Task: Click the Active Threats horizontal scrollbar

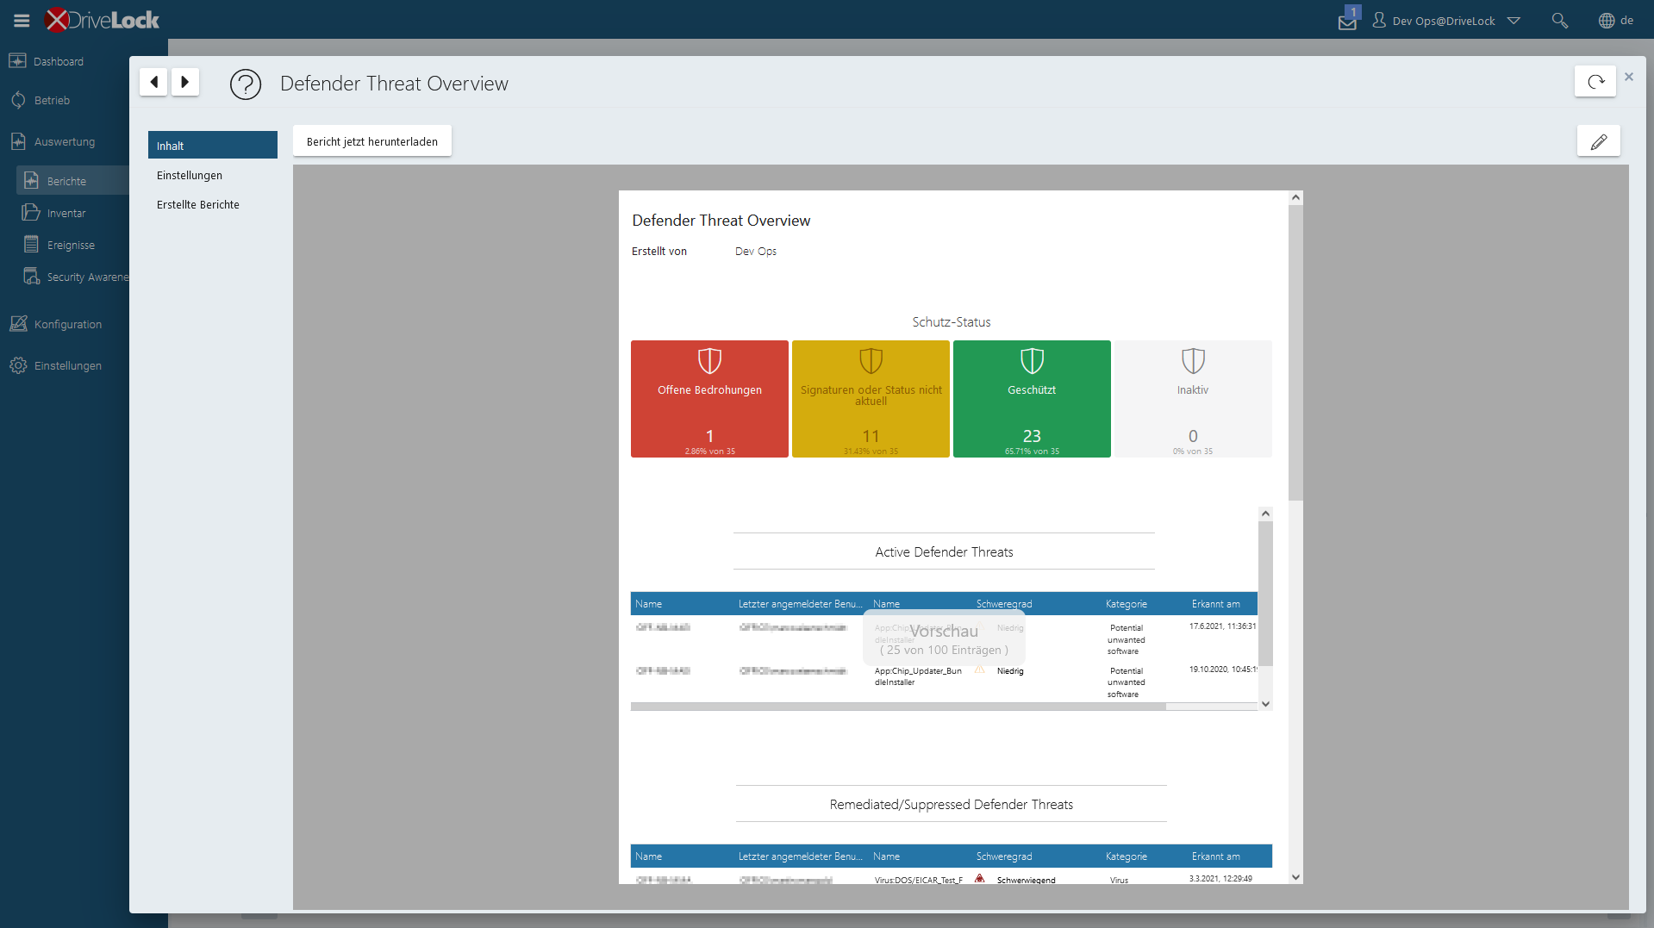Action: point(898,707)
